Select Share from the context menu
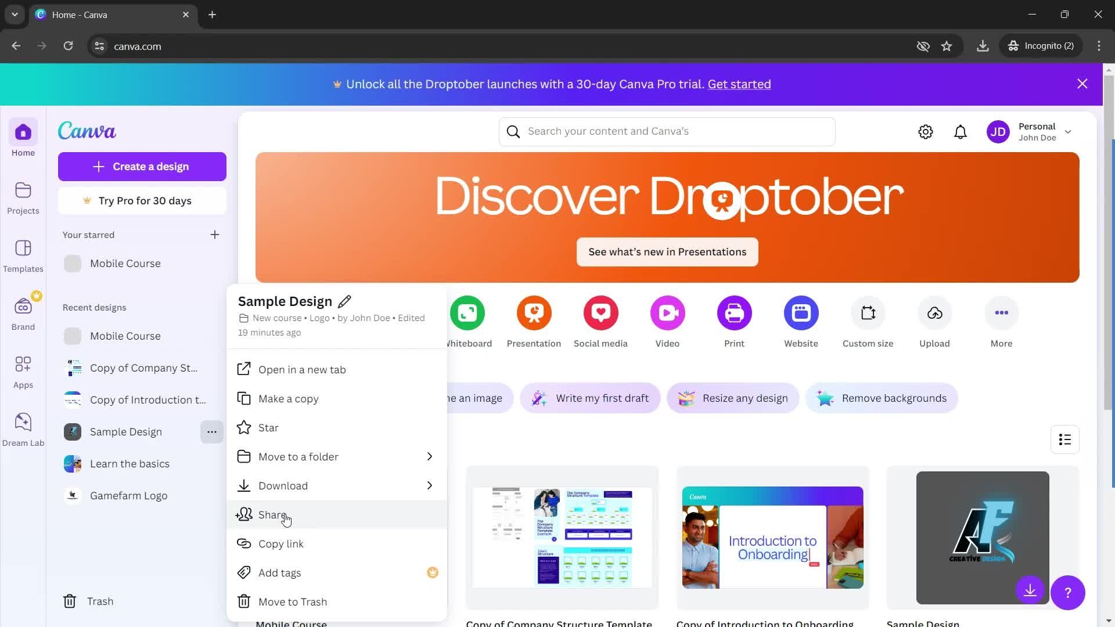The image size is (1115, 627). [272, 514]
